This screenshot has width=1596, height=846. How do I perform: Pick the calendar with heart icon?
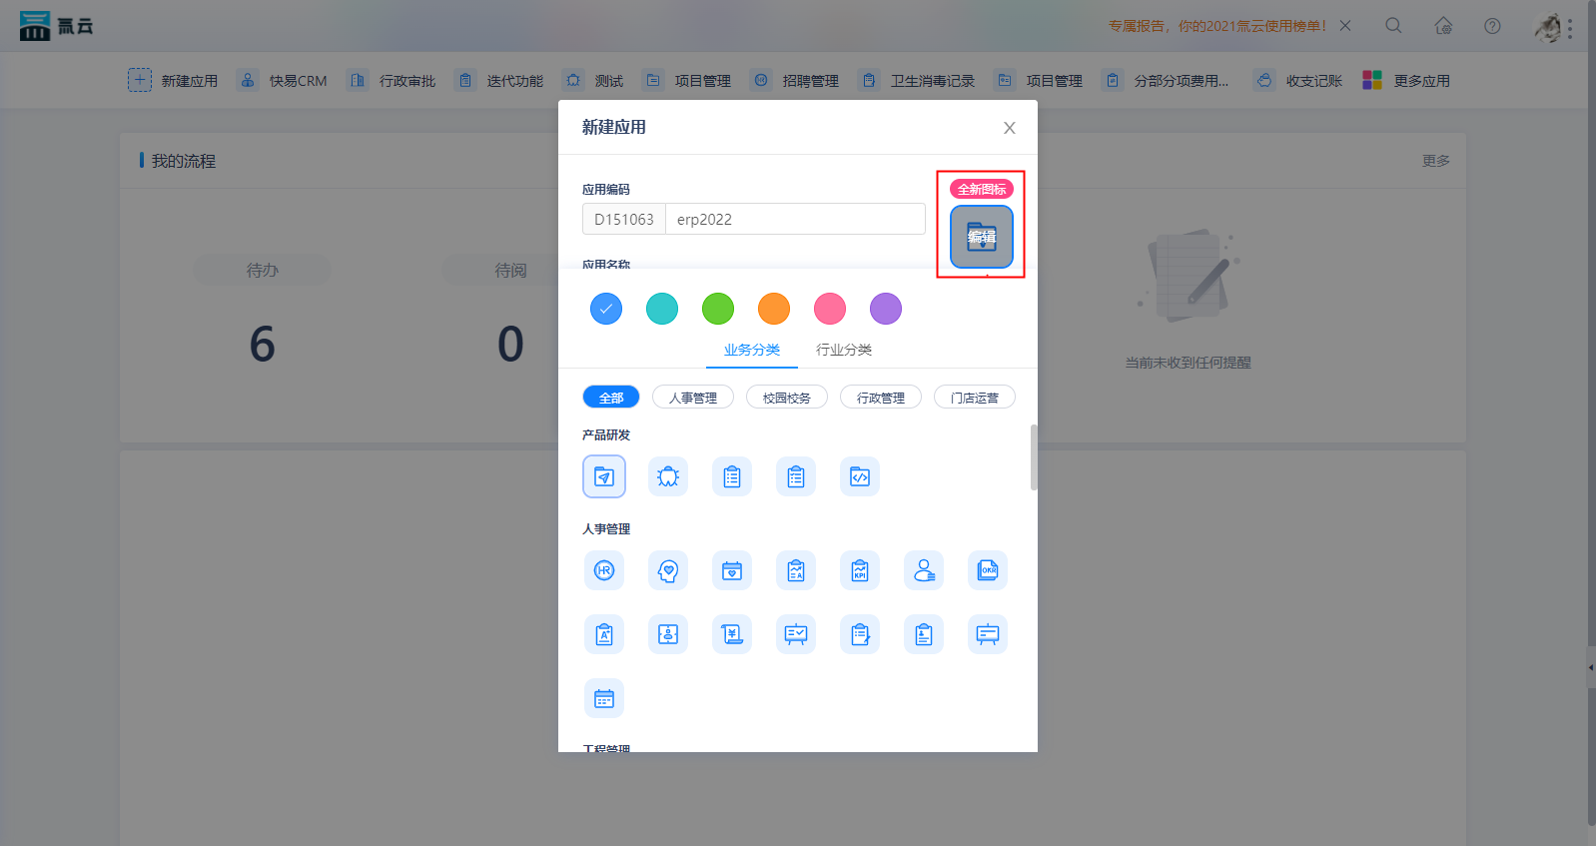(732, 570)
